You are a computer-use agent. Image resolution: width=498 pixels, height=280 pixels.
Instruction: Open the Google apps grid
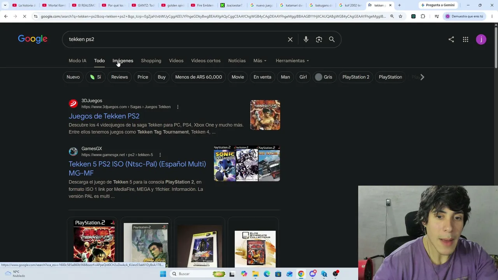click(x=465, y=39)
